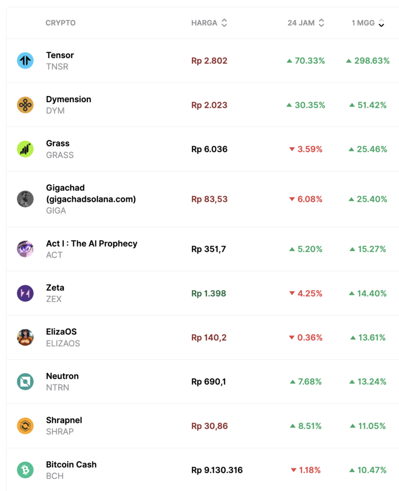Sort by the 1 MGG column arrows
Screen dimensions: 399x491
(381, 23)
